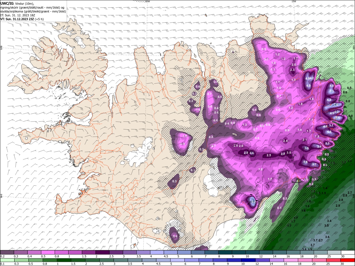Click the '3.9' value near the southeast coast

(x=306, y=149)
